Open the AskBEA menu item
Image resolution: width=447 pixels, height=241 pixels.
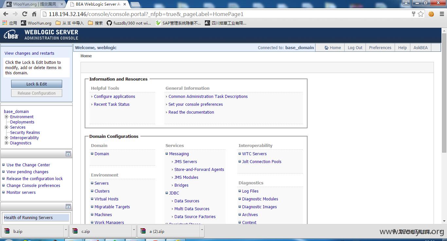click(420, 47)
